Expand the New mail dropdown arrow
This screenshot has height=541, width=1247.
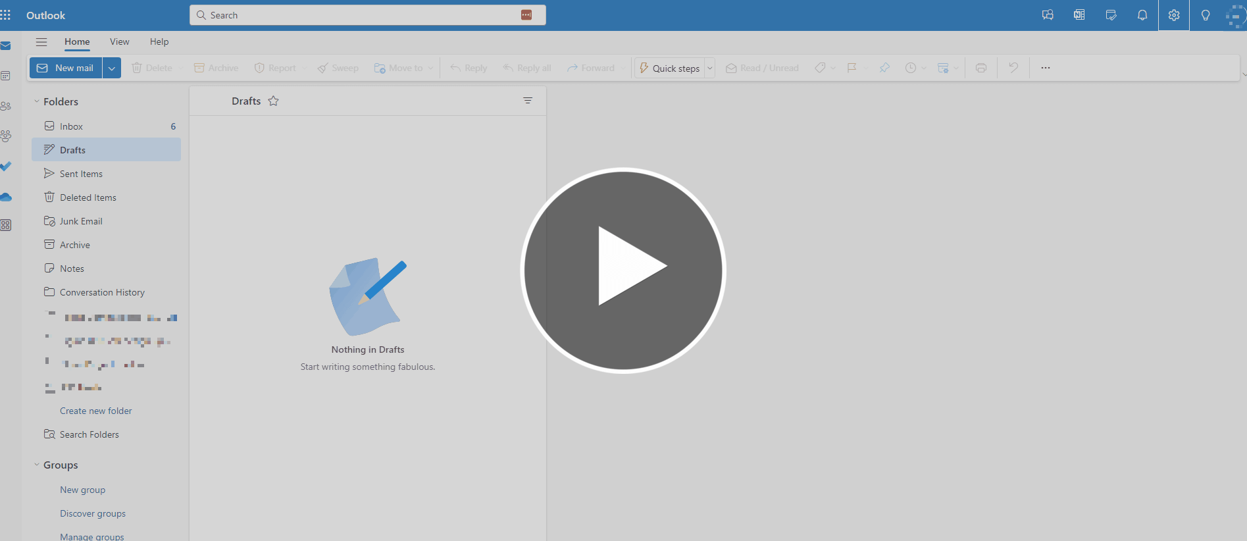[x=112, y=68]
